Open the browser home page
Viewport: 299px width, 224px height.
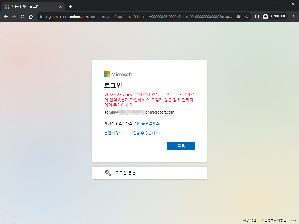coord(31,17)
